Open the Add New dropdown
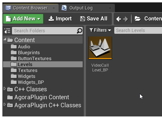This screenshot has width=162, height=120. point(23,19)
